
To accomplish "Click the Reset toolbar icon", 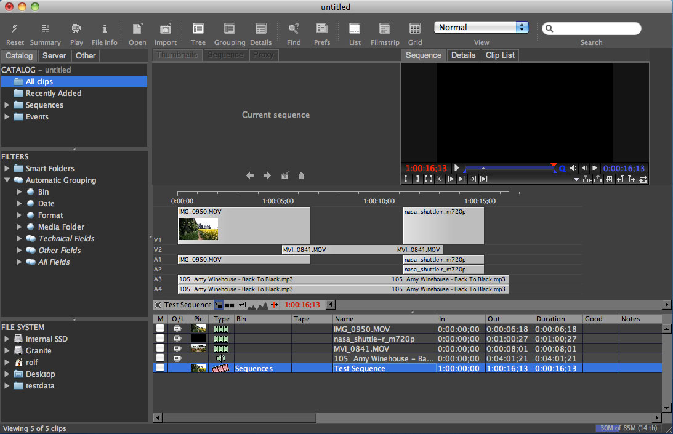I will (15, 29).
